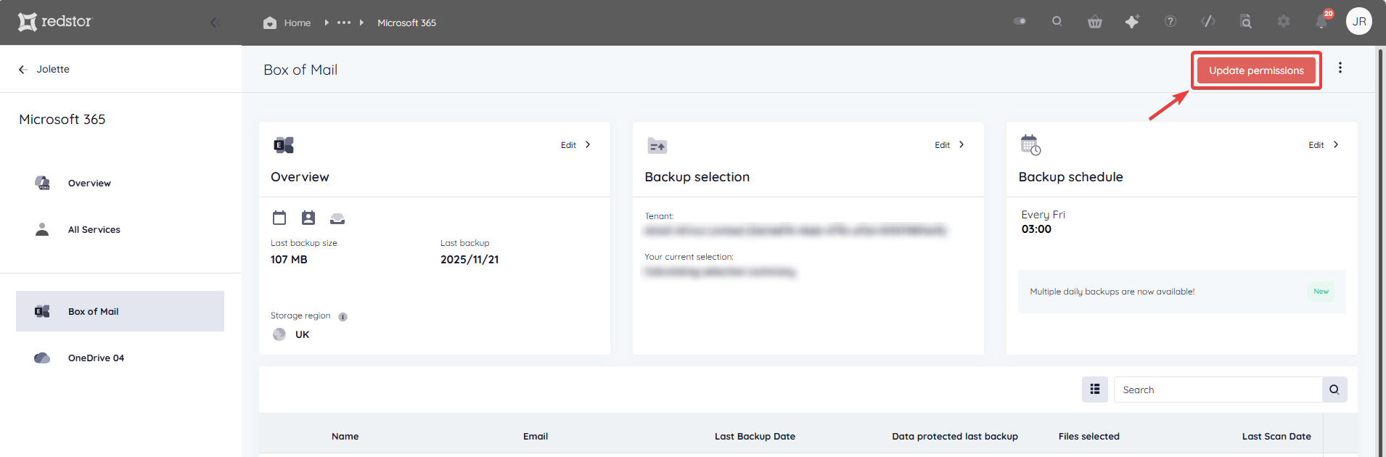Sort by the Name column header

(x=345, y=436)
